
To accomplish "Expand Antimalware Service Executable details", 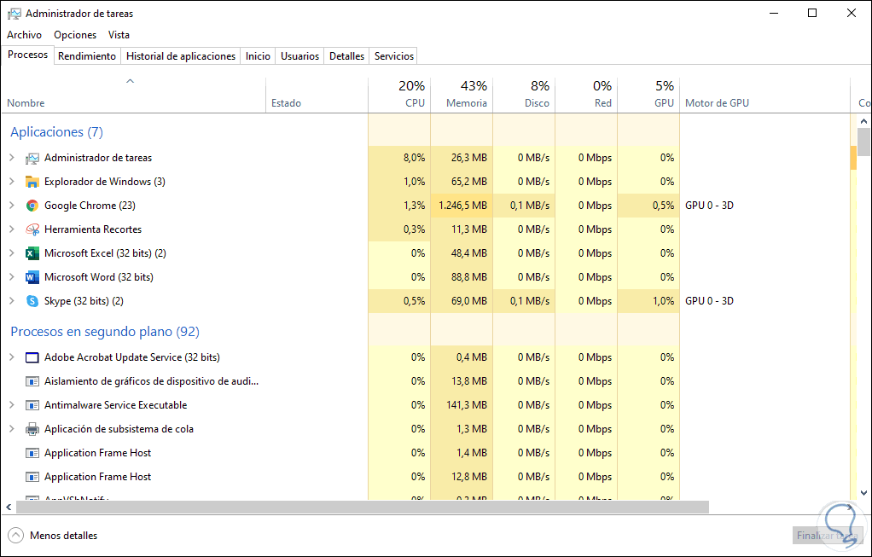I will pos(12,405).
